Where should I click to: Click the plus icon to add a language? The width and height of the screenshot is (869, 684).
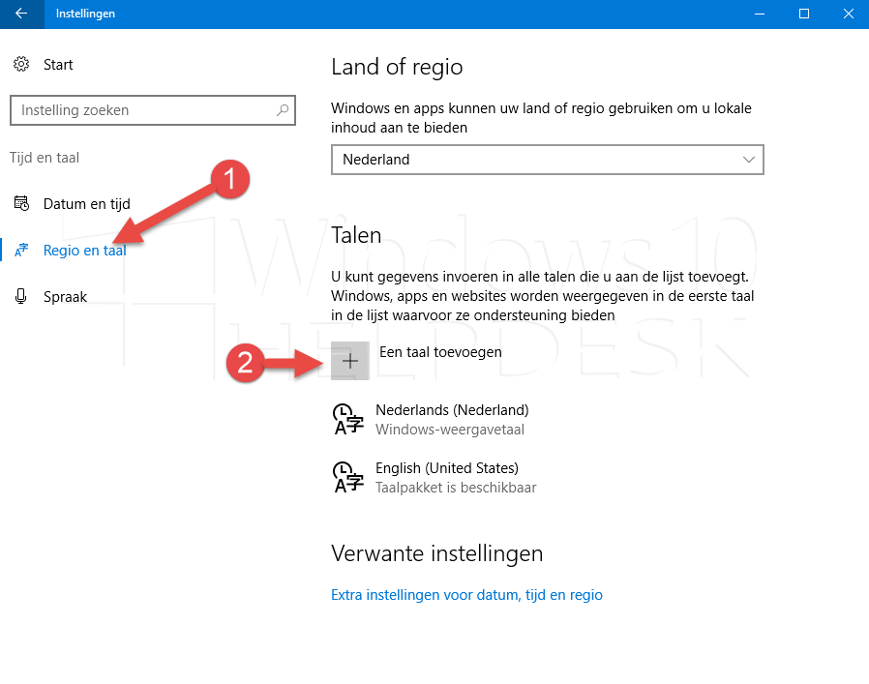pyautogui.click(x=349, y=361)
